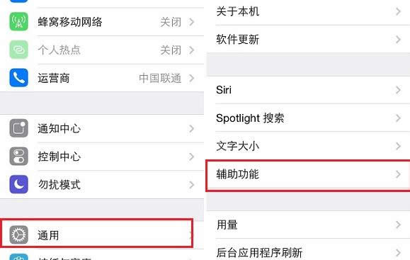Tap the green cellular network icon
The height and width of the screenshot is (260, 410).
coord(19,22)
